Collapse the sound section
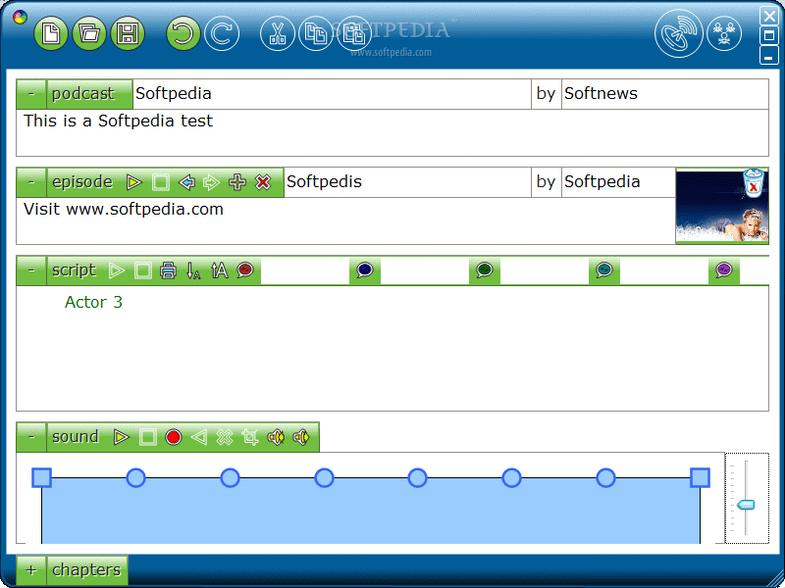This screenshot has height=588, width=785. point(31,437)
